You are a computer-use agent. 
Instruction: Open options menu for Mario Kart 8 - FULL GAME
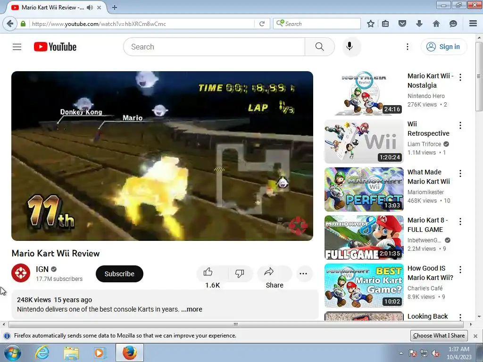click(x=460, y=222)
